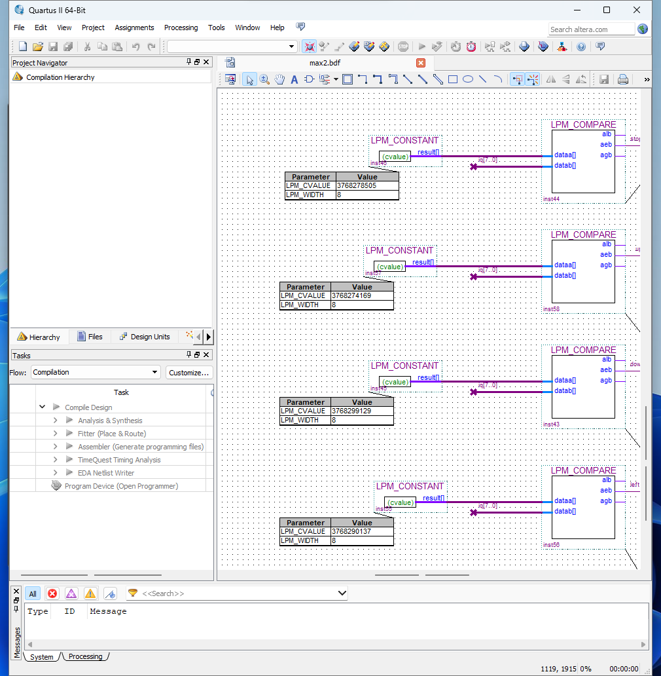Select the Text tool 'A' icon
661x676 pixels.
tap(295, 79)
